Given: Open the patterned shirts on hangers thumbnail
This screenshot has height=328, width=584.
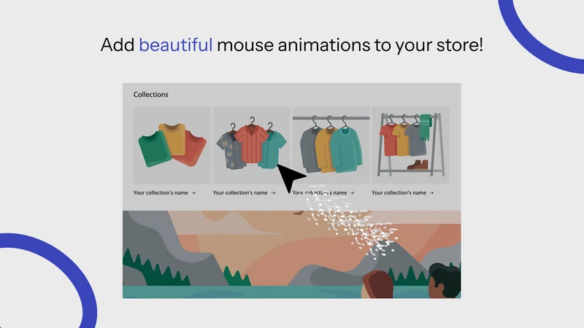Looking at the screenshot, I should pyautogui.click(x=251, y=145).
